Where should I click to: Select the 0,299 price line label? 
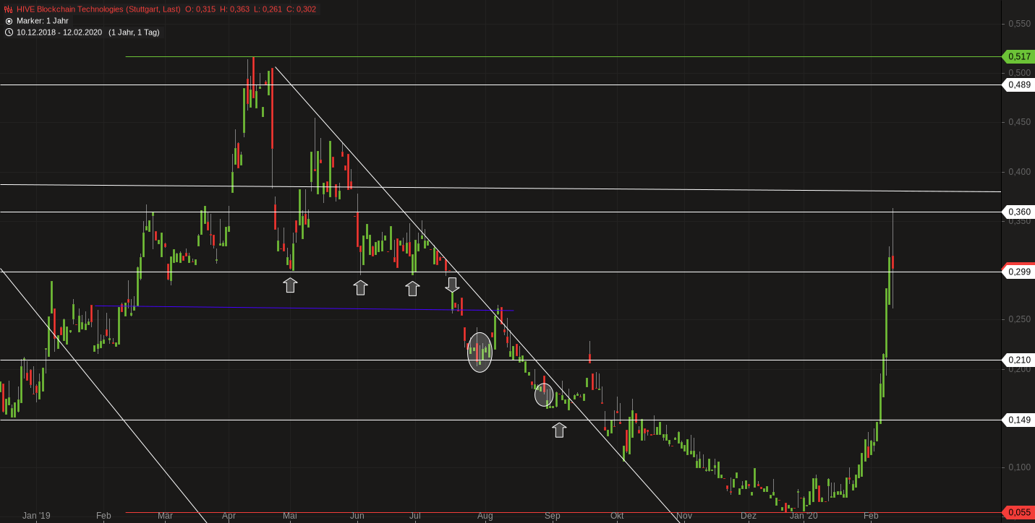click(1018, 272)
